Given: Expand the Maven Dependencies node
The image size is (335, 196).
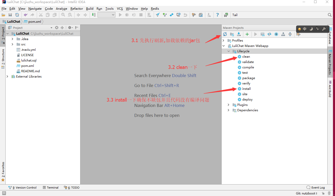Looking at the screenshot, I should 229,110.
